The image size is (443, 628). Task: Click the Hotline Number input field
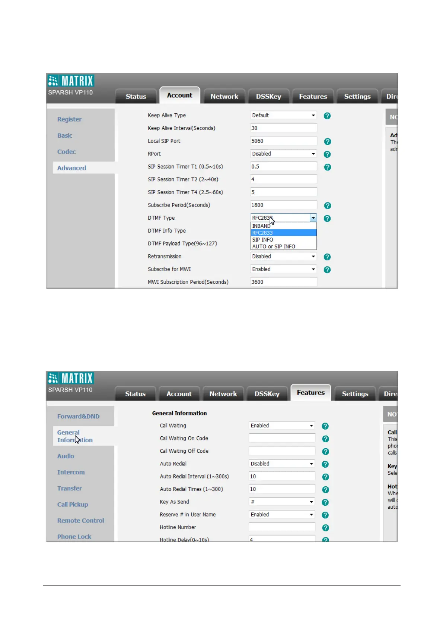(x=282, y=527)
